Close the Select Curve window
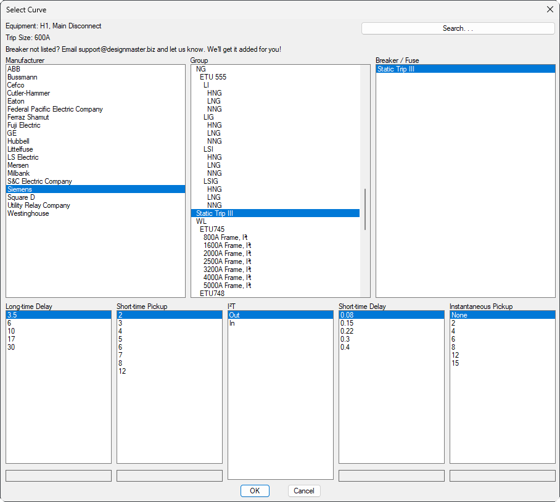This screenshot has width=560, height=502. pos(550,10)
